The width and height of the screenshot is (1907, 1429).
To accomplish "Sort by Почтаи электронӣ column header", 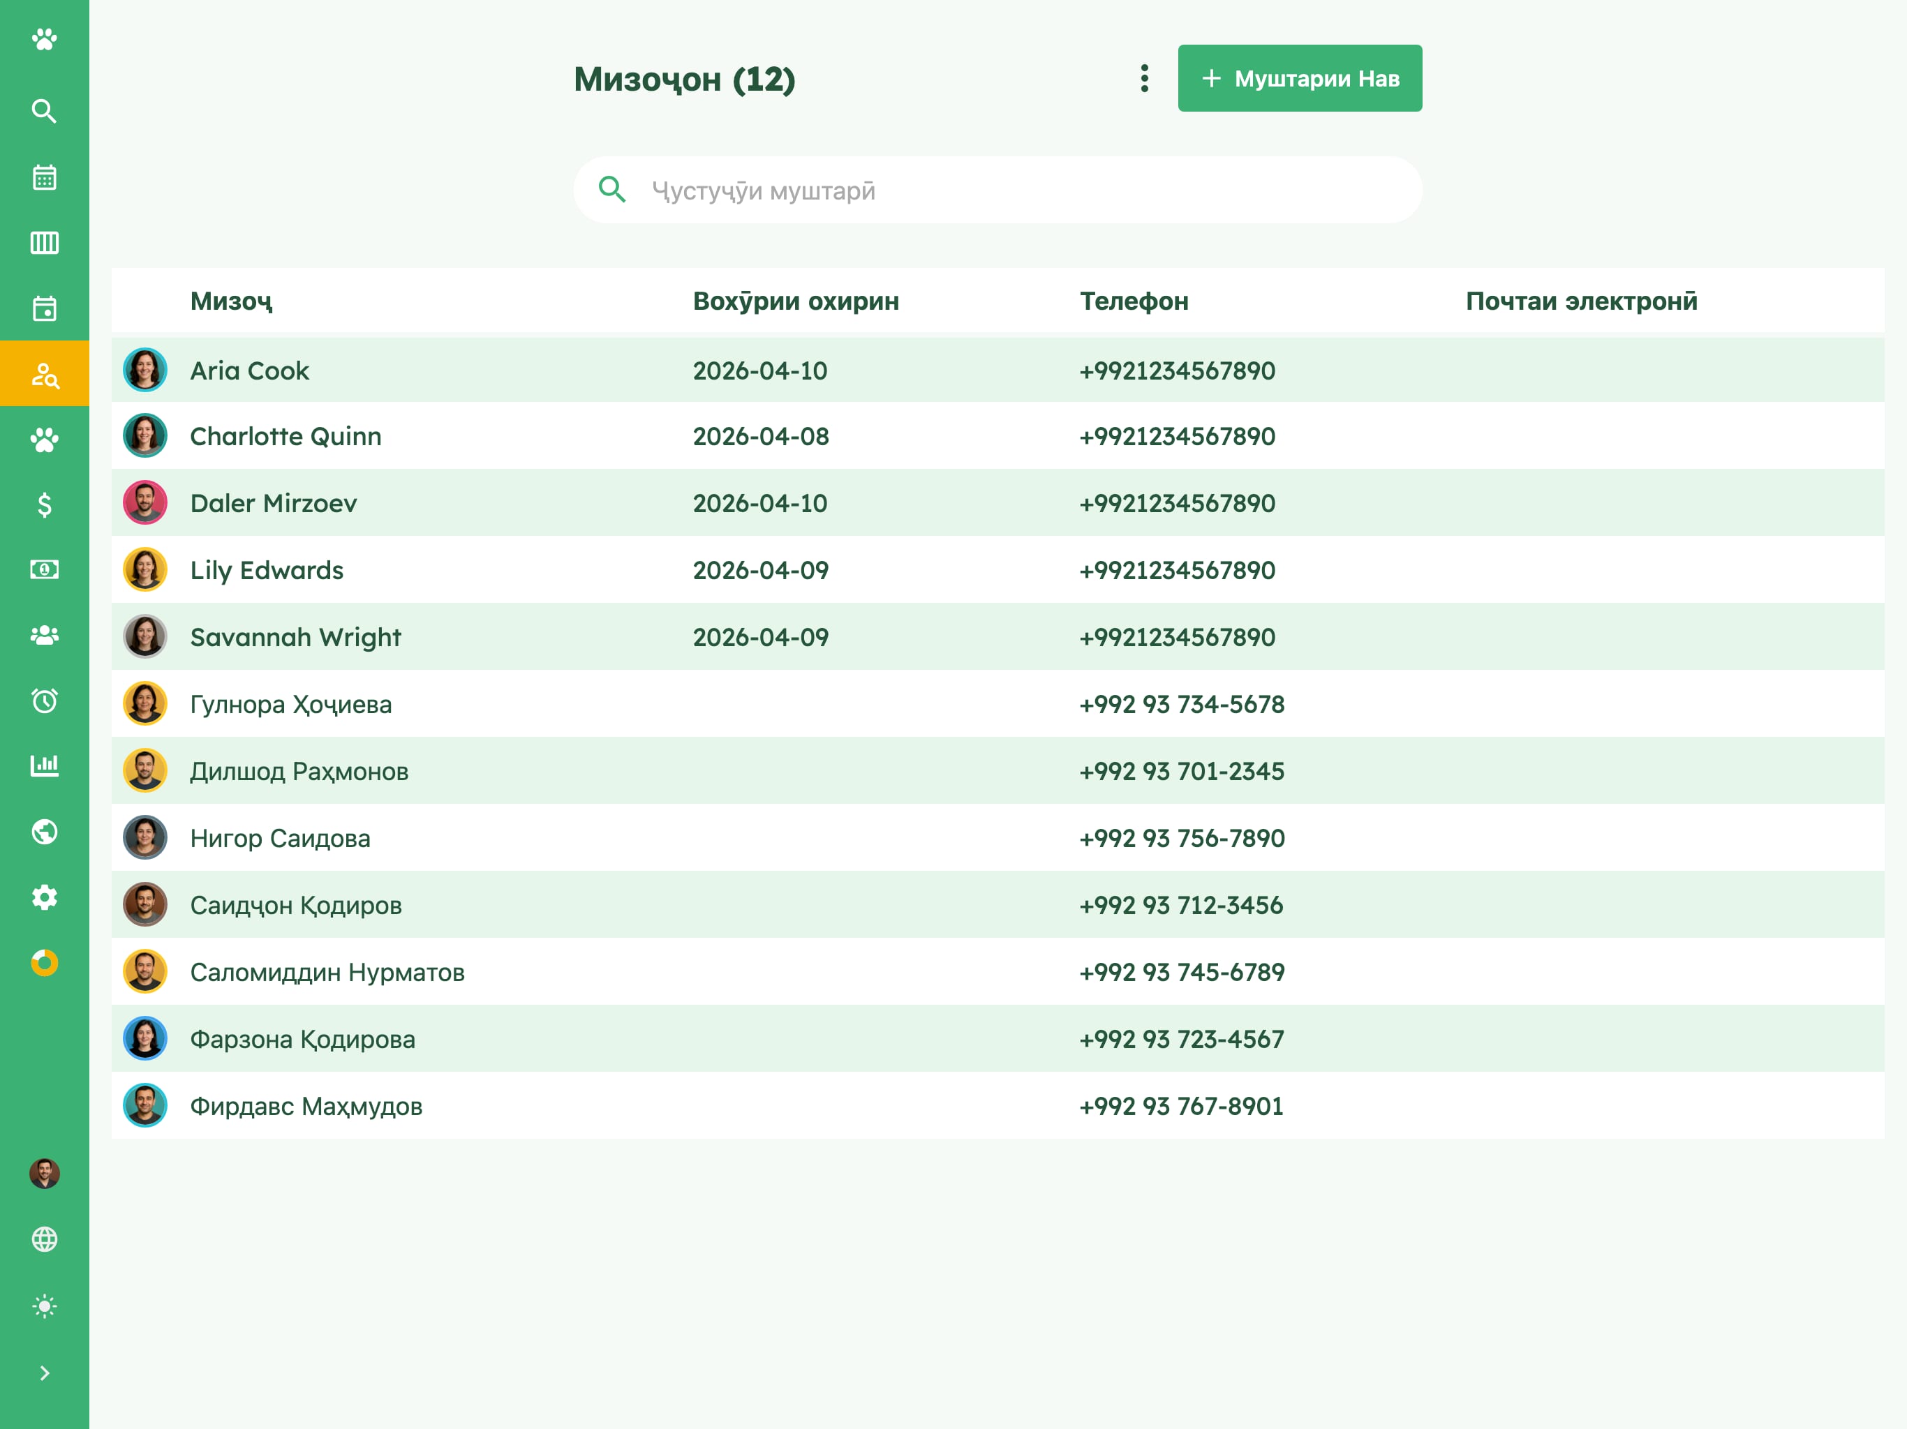I will tap(1581, 301).
